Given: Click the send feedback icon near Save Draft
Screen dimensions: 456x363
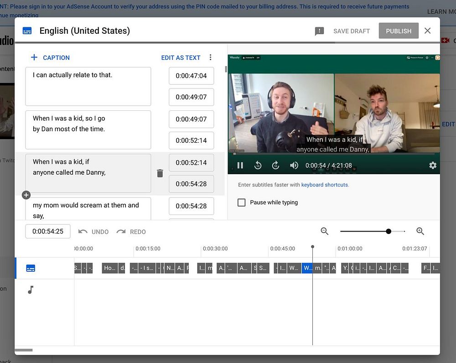Looking at the screenshot, I should [319, 31].
